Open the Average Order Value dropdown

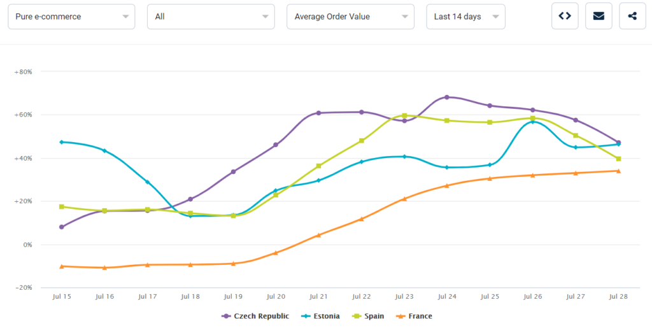[x=350, y=17]
